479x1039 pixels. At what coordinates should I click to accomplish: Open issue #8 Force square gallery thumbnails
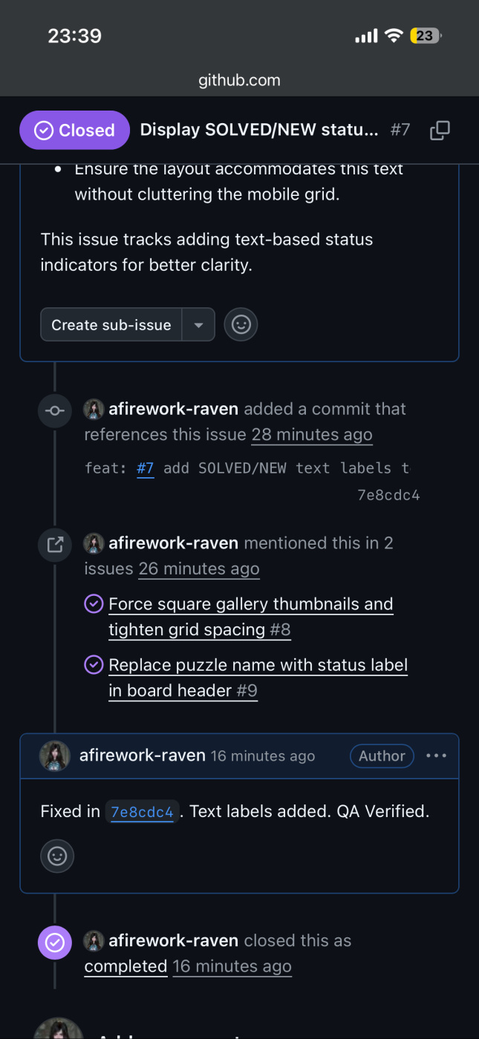(x=250, y=617)
